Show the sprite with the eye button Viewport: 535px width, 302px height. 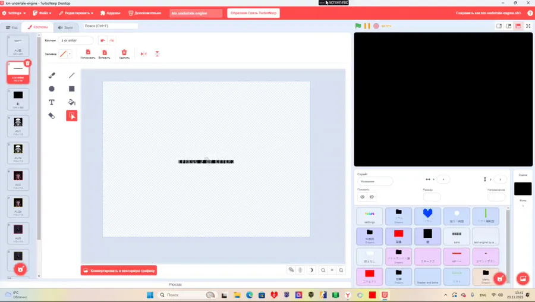tap(363, 197)
